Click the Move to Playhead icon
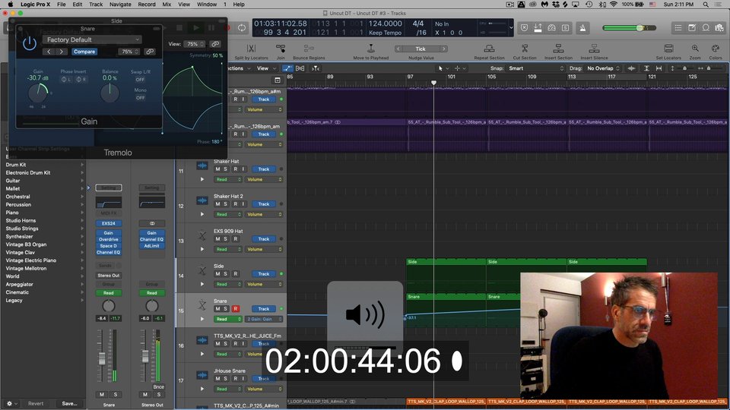730x410 pixels. click(x=371, y=49)
